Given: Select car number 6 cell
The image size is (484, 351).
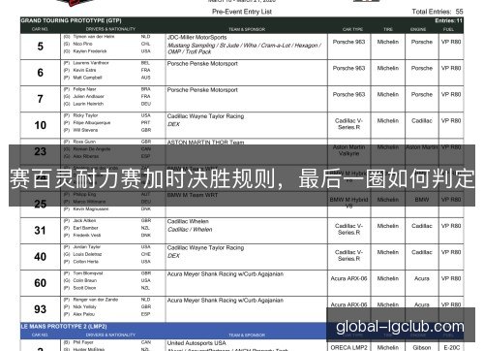Looking at the screenshot, I should pyautogui.click(x=41, y=73).
